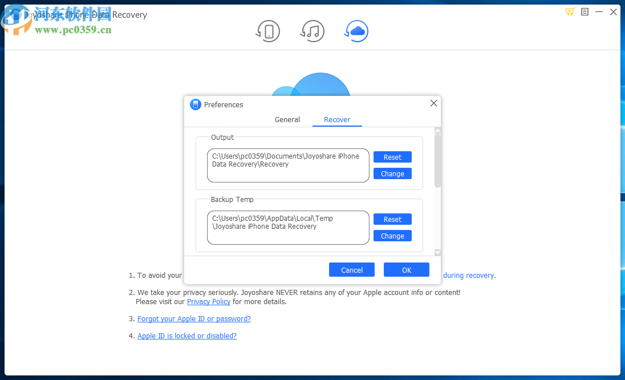This screenshot has height=380, width=625.
Task: Close the Preferences dialog with its X
Action: pyautogui.click(x=433, y=103)
